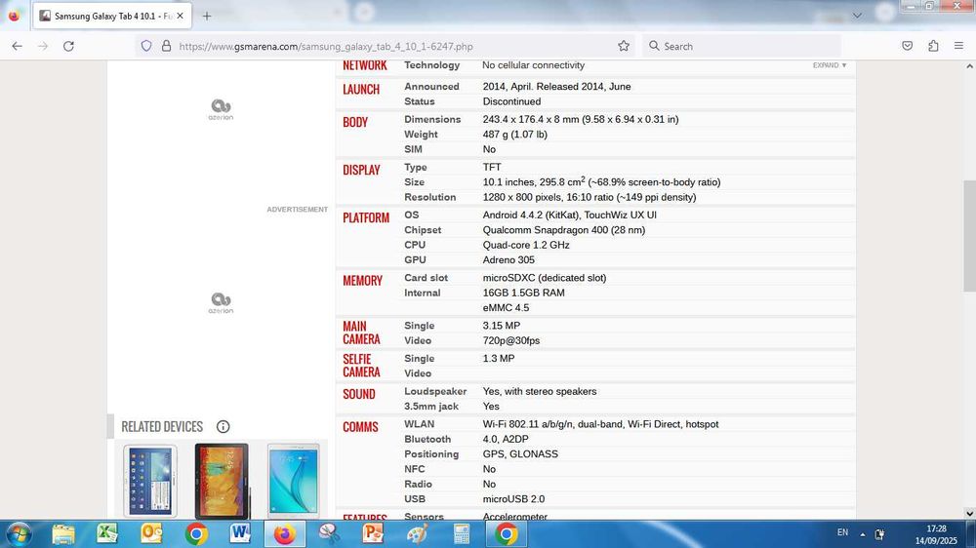This screenshot has width=976, height=548.
Task: Open the Firefox application hamburger menu
Action: pos(958,46)
